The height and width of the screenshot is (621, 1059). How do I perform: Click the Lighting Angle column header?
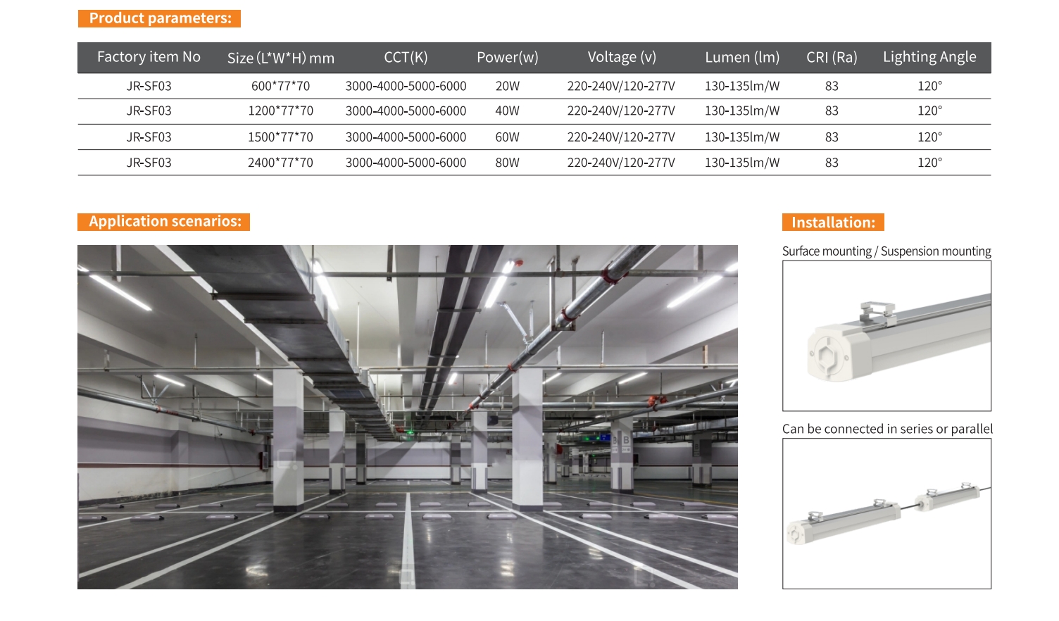point(929,57)
